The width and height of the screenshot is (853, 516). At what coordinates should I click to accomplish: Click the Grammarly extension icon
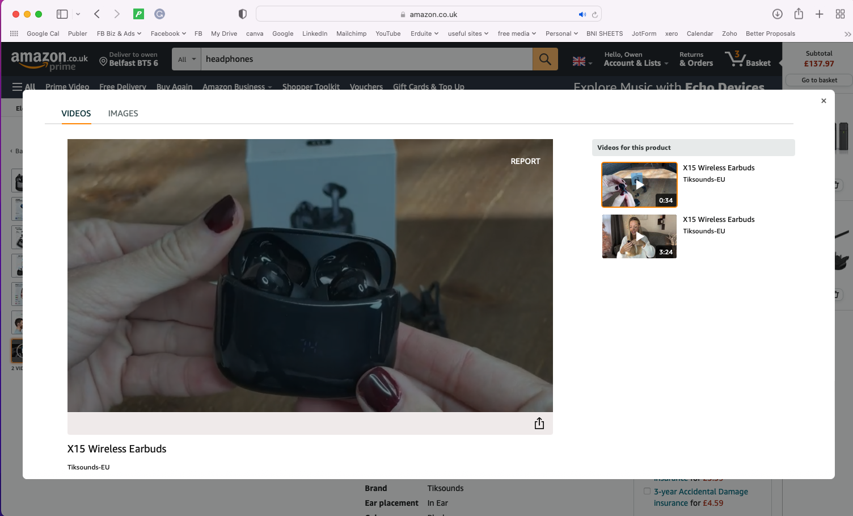pos(160,14)
